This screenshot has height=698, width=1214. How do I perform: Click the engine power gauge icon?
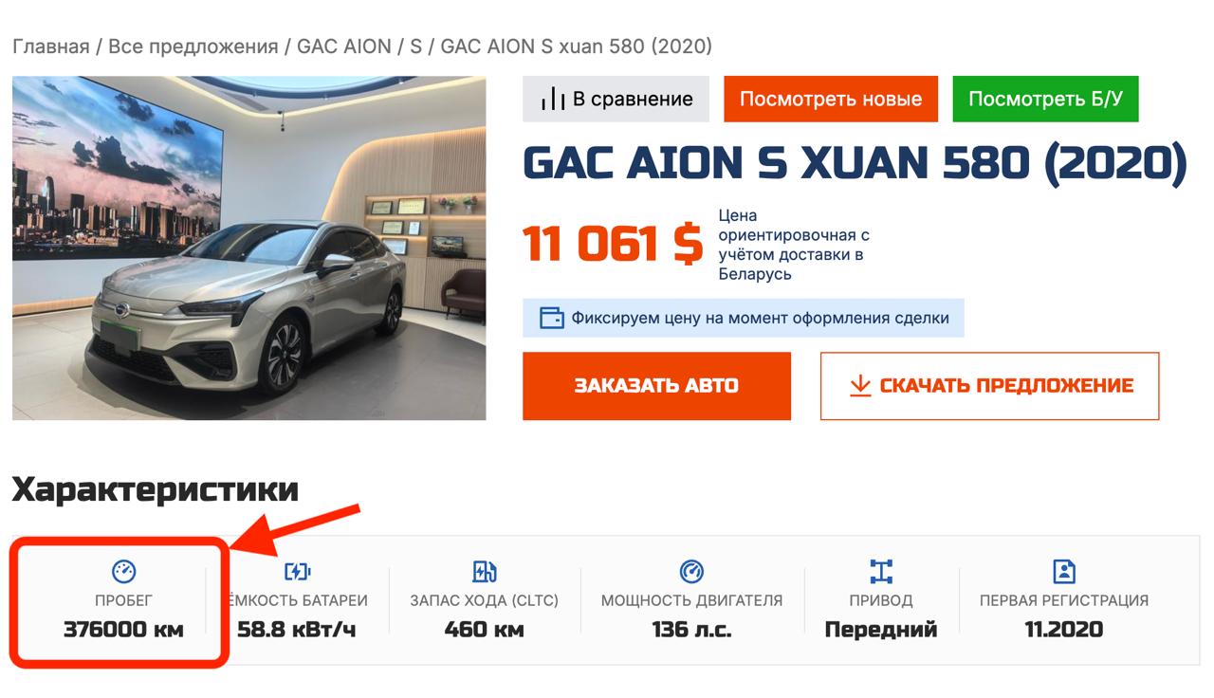coord(691,571)
